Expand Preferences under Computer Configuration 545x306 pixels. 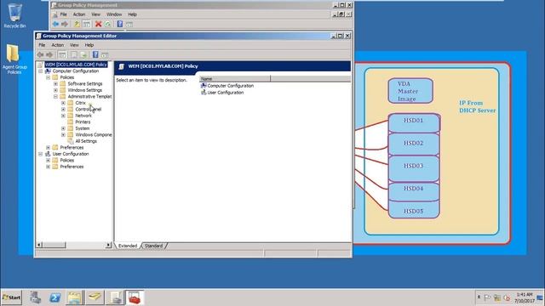48,147
